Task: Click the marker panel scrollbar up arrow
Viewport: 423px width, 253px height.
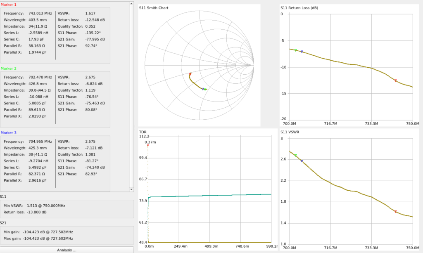Action: (x=131, y=4)
